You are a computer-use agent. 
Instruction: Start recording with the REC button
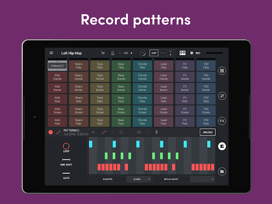(x=195, y=53)
